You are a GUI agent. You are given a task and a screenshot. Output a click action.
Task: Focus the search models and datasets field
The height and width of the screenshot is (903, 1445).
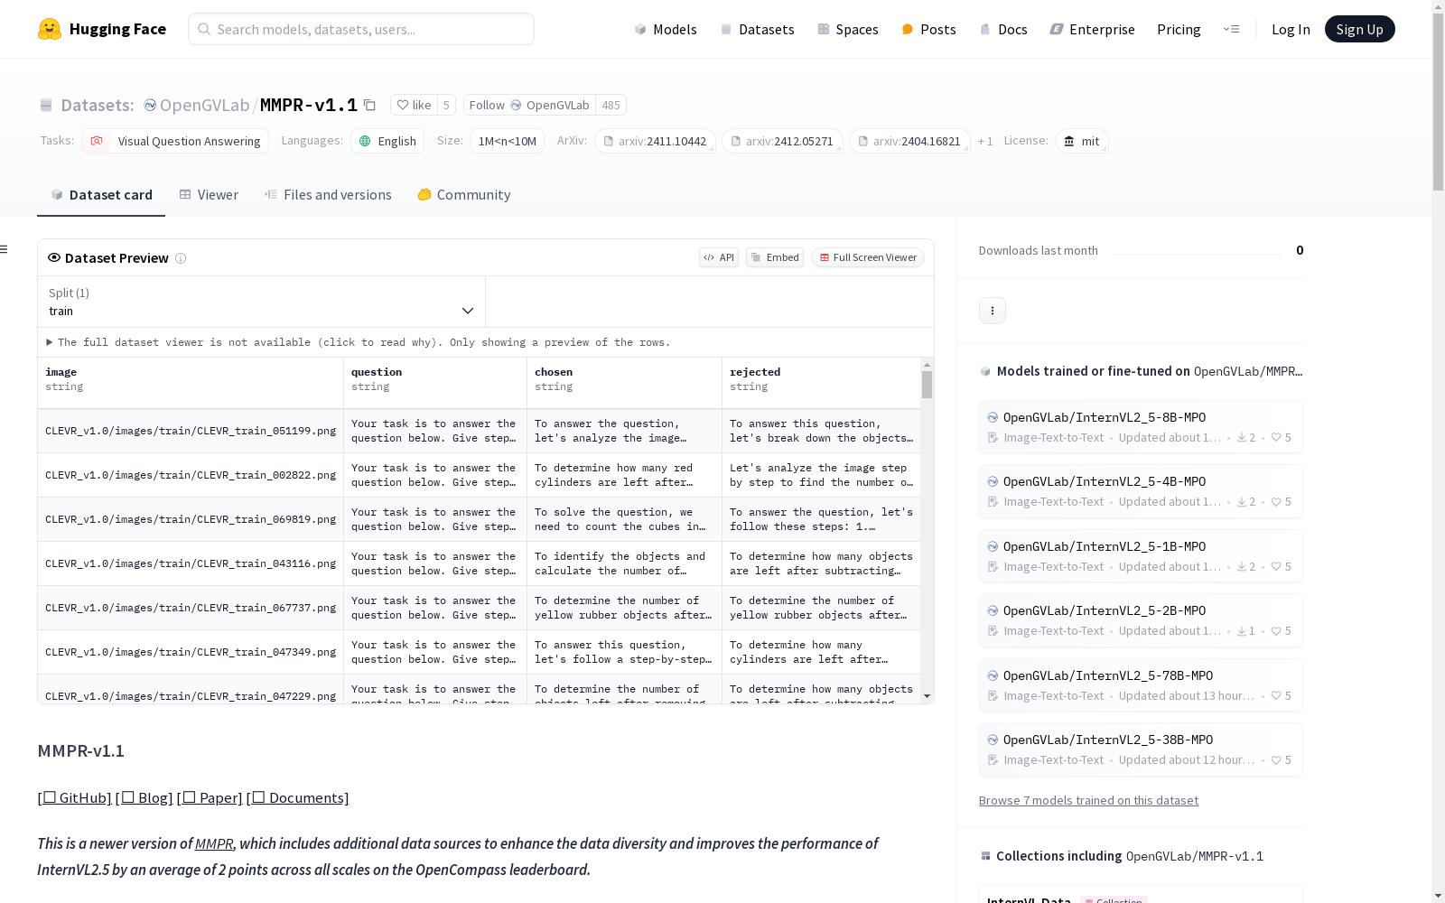361,29
